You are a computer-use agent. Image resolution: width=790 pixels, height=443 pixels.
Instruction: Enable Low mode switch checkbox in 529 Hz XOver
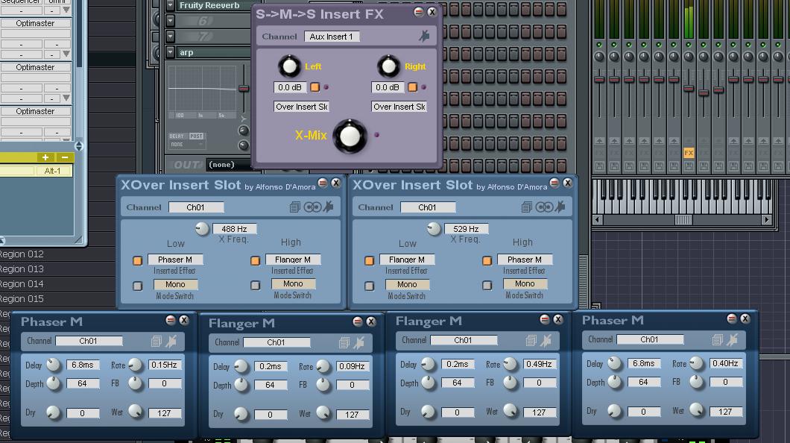point(370,286)
